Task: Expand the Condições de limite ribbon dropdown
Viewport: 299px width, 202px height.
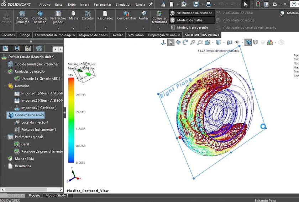Action: [40, 28]
